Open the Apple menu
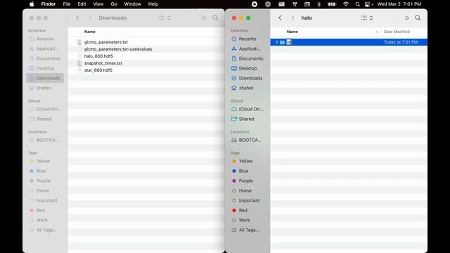The width and height of the screenshot is (450, 253). point(32,4)
